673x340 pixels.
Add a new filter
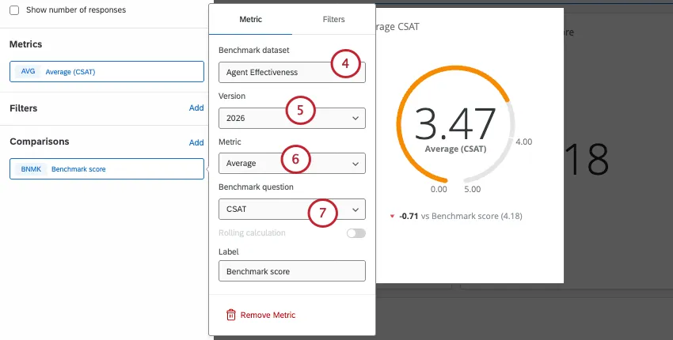(x=196, y=108)
